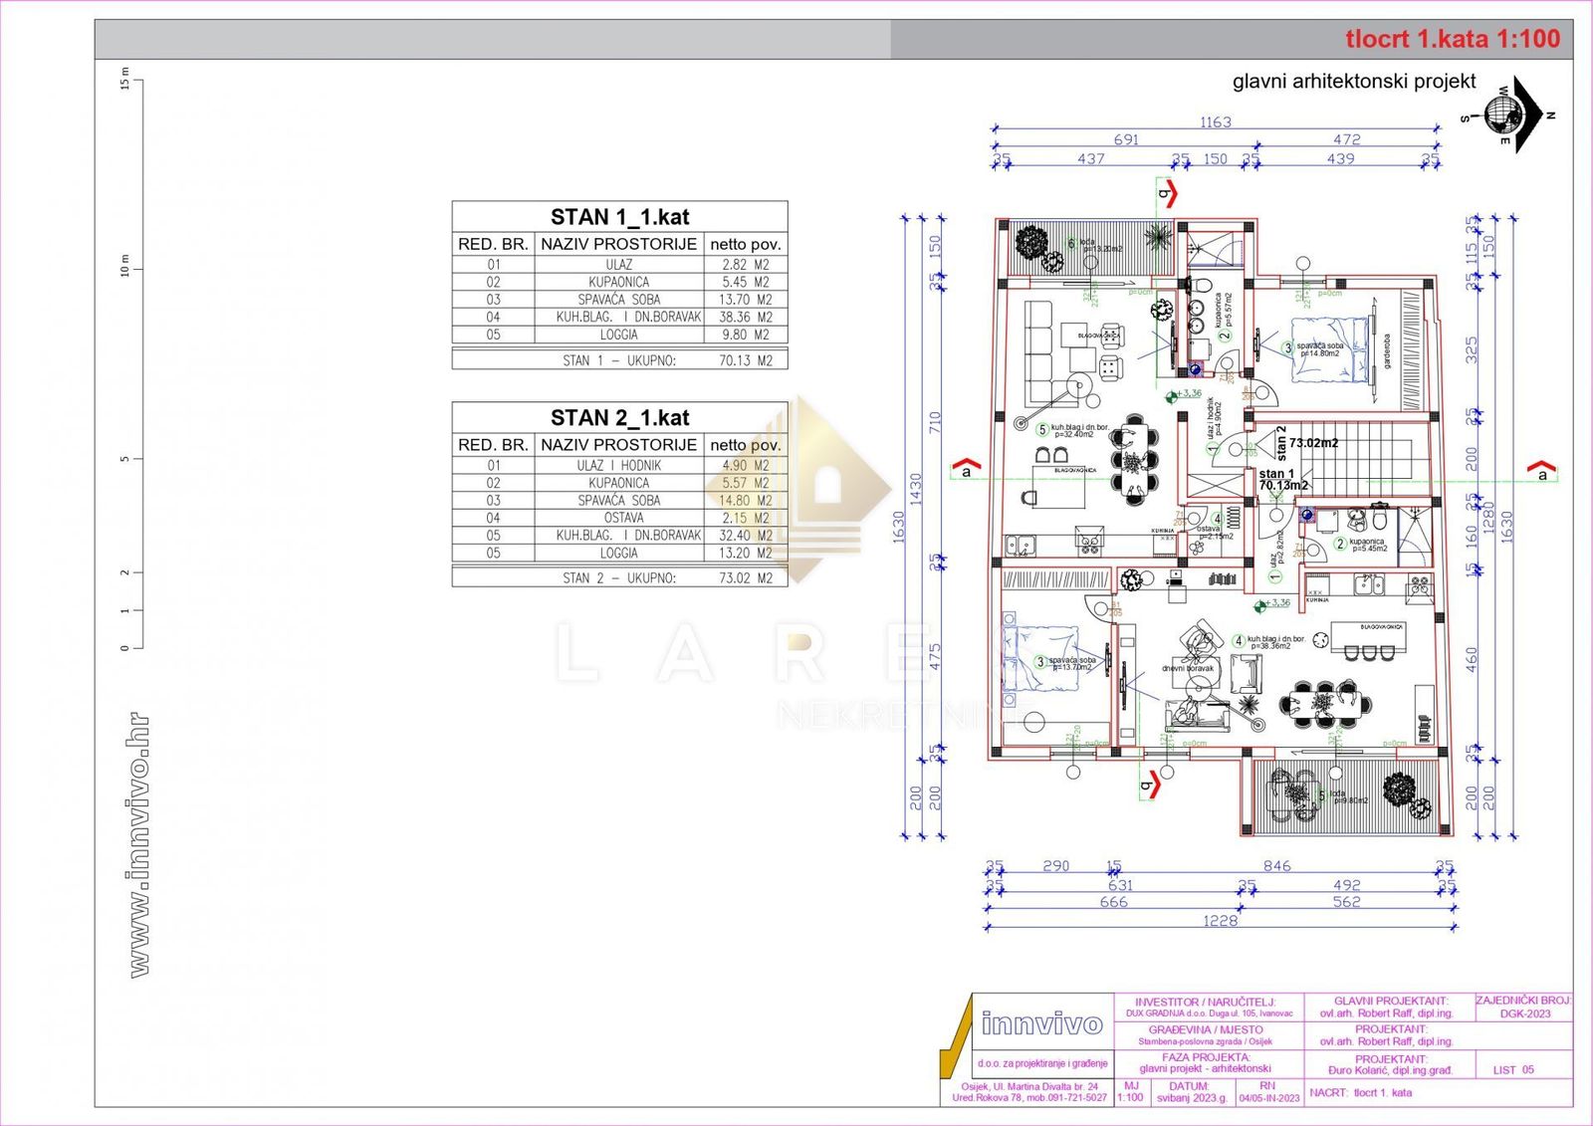Image resolution: width=1593 pixels, height=1126 pixels.
Task: Click the 'ULAZ' row with 2.82 M2
Action: (619, 265)
